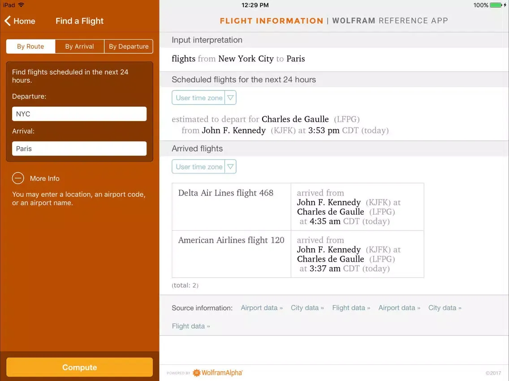509x381 pixels.
Task: Select Delta Air Lines flight 468 cell
Action: [232, 207]
